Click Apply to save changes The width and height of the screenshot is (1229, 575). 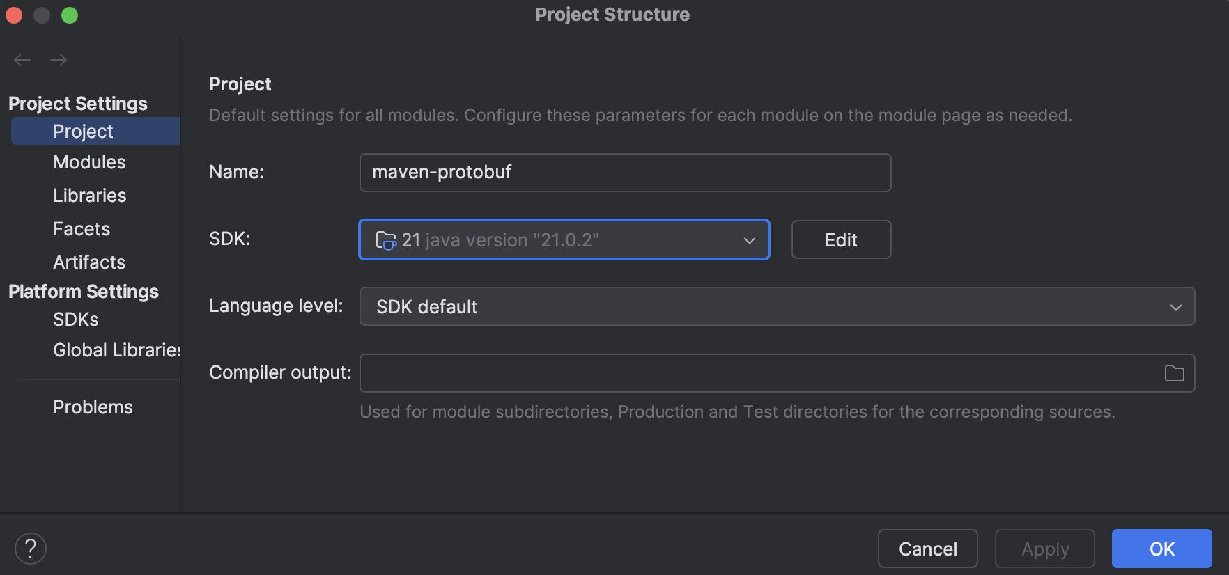(1044, 549)
